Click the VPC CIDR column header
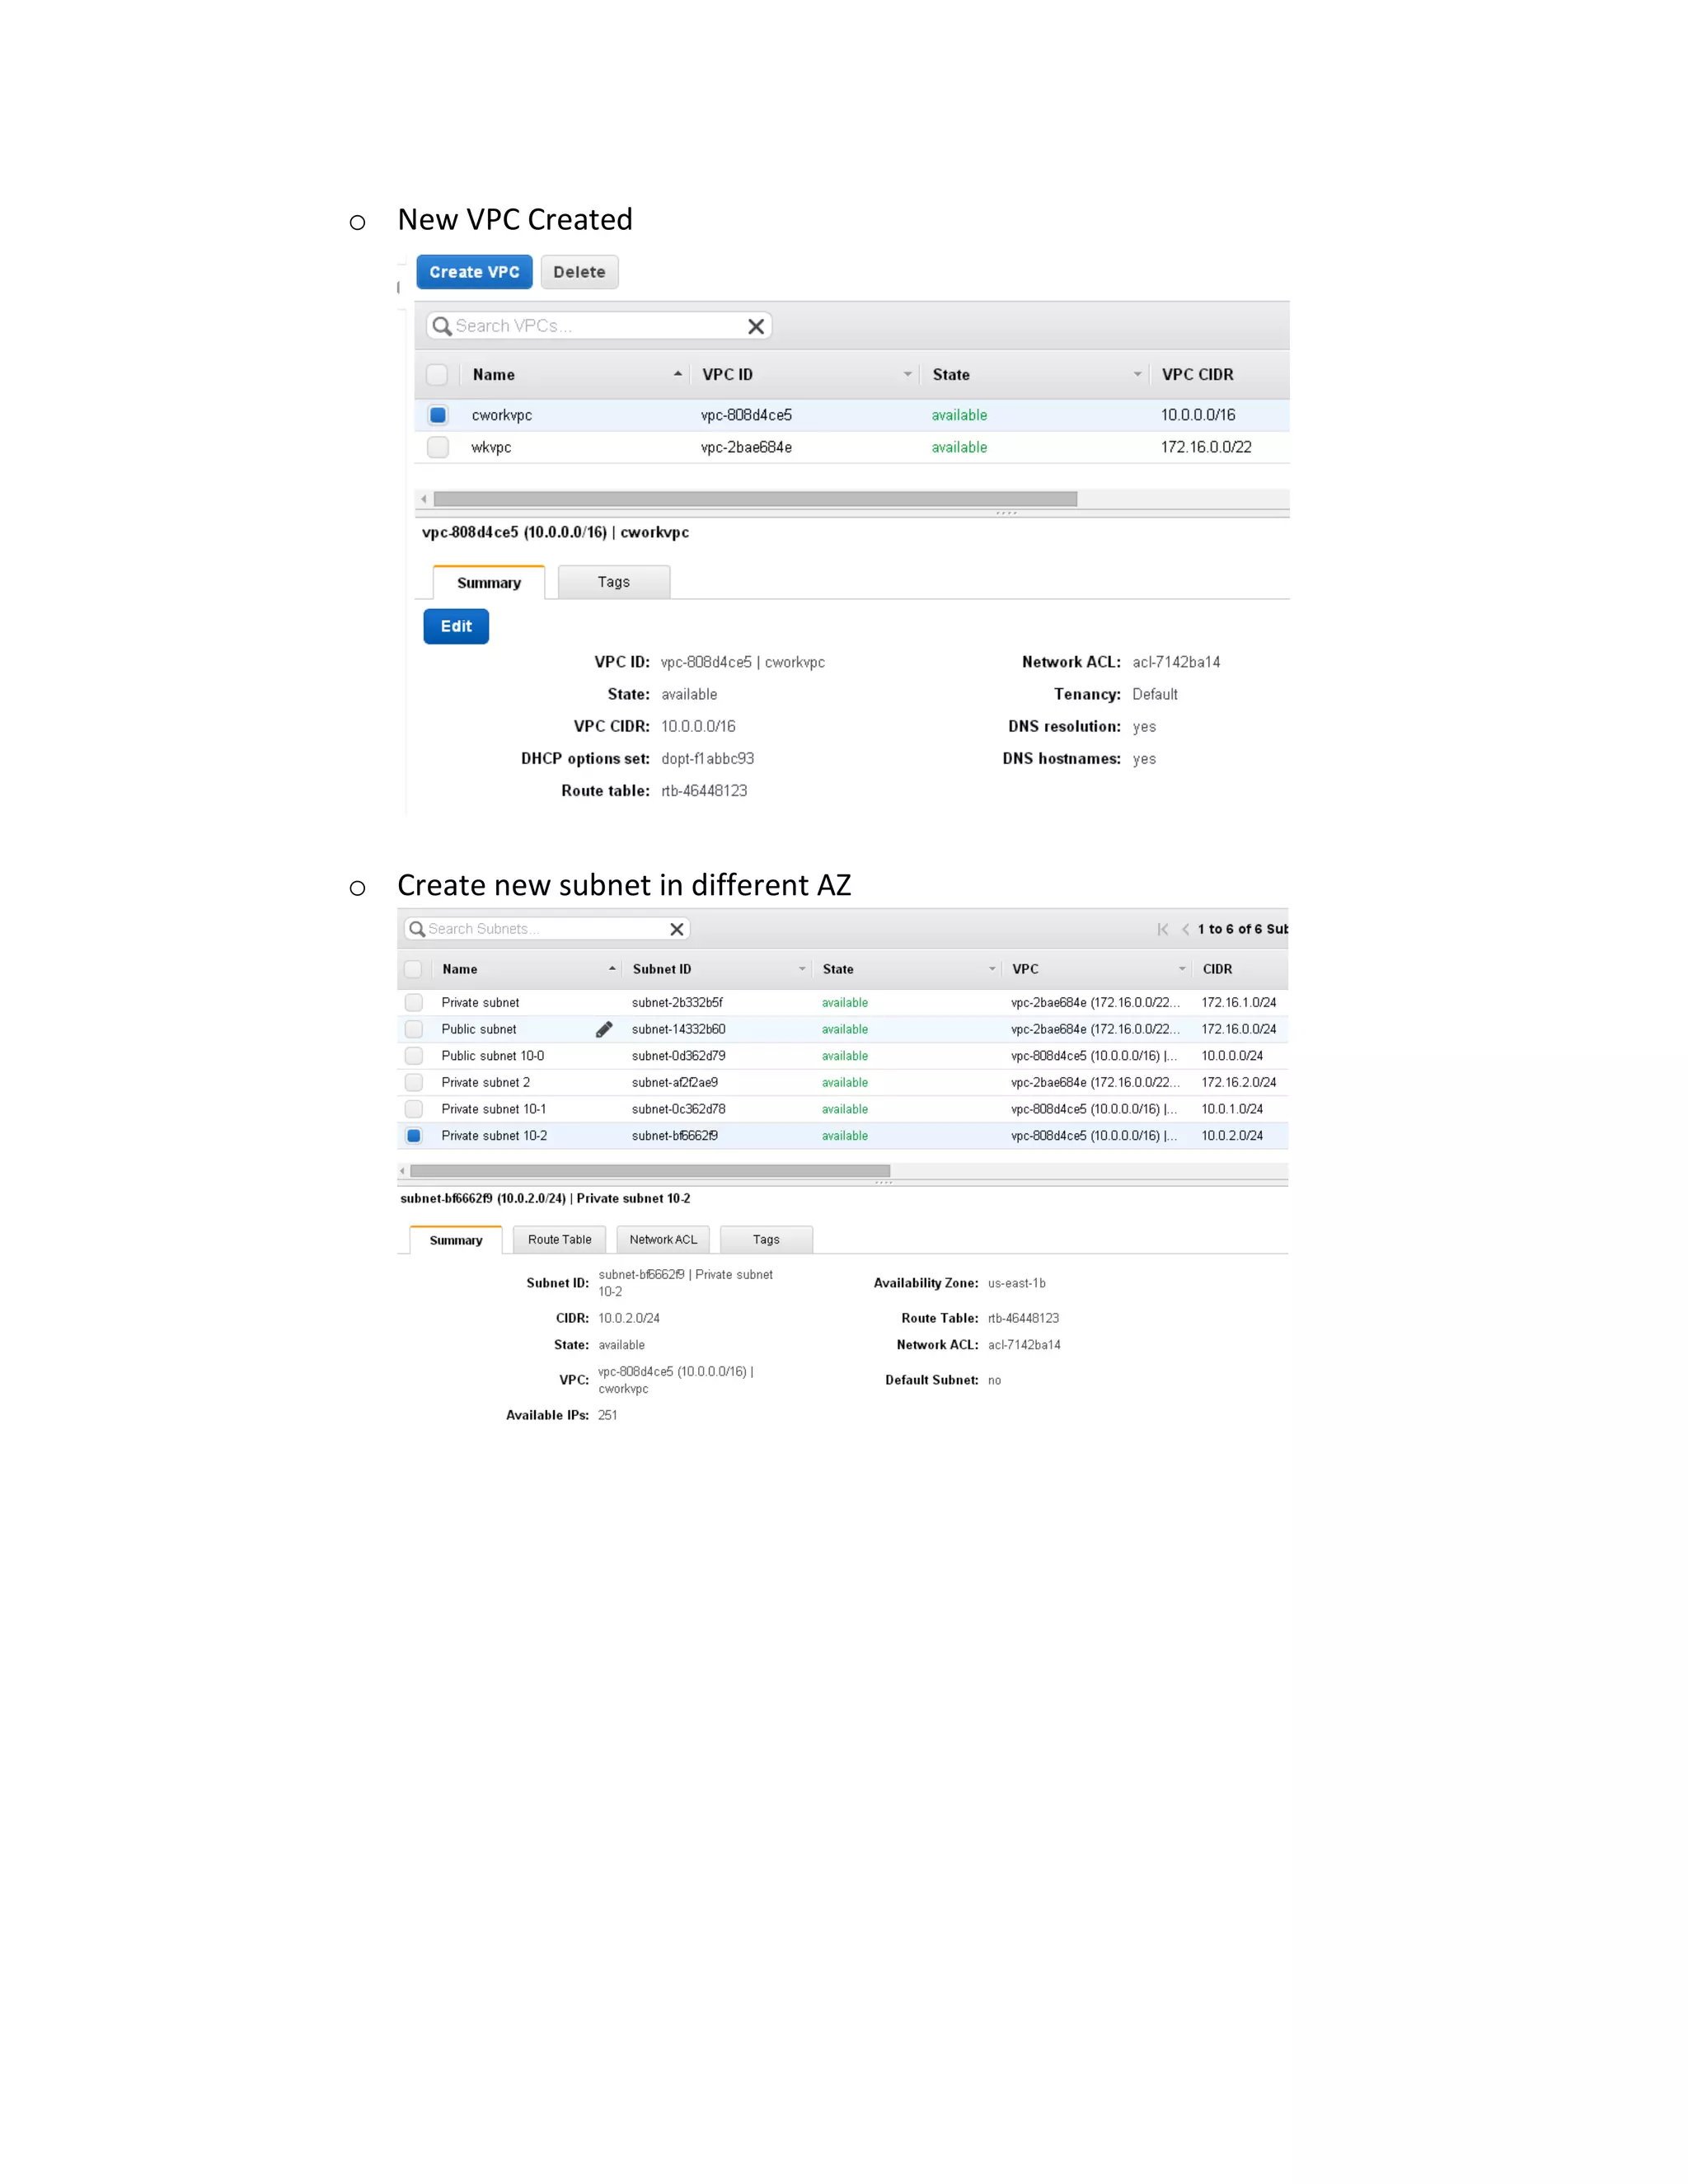The width and height of the screenshot is (1688, 2184). point(1197,374)
